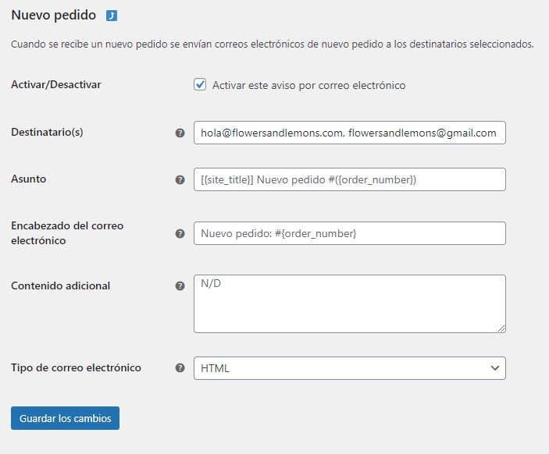Click the return arrow icon beside Nuevo pedido
This screenshot has height=454, width=549.
pos(112,16)
